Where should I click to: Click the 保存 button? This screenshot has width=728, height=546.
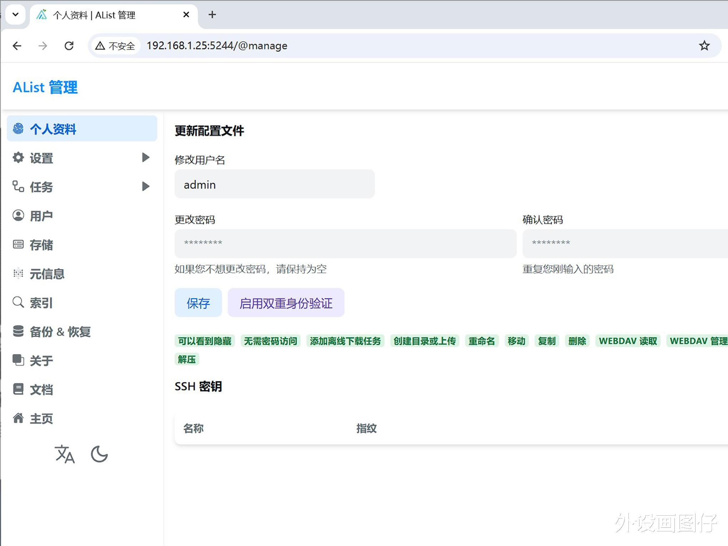pyautogui.click(x=198, y=303)
